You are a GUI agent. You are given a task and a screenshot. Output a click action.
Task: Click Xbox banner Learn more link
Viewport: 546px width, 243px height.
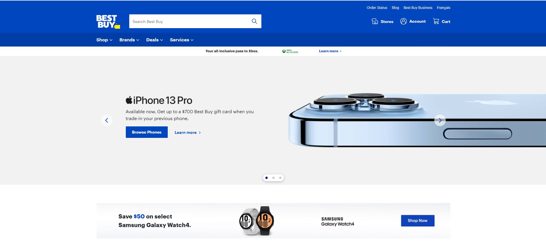[x=330, y=51]
